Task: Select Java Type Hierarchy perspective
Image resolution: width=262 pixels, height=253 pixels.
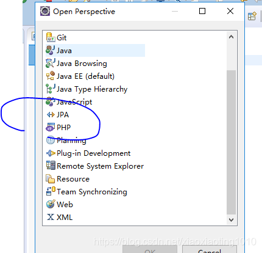Action: click(92, 89)
